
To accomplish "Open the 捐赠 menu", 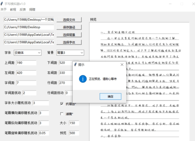I will click(x=32, y=9).
